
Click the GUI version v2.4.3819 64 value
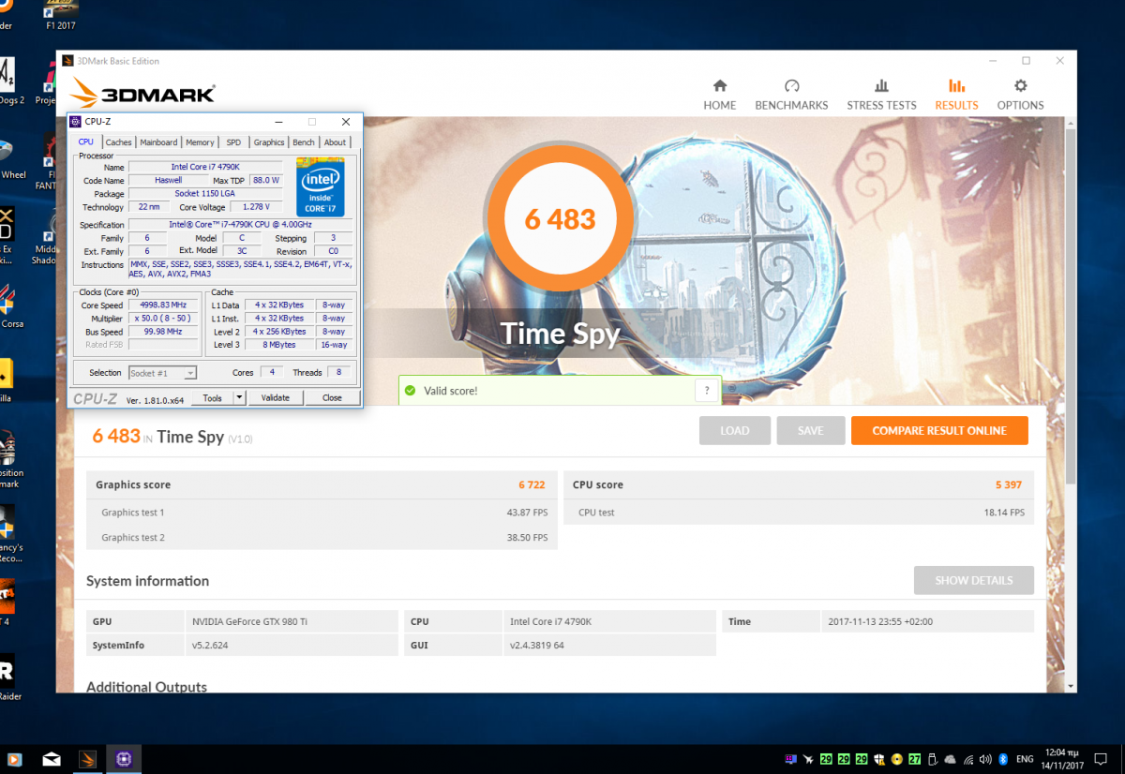click(609, 646)
